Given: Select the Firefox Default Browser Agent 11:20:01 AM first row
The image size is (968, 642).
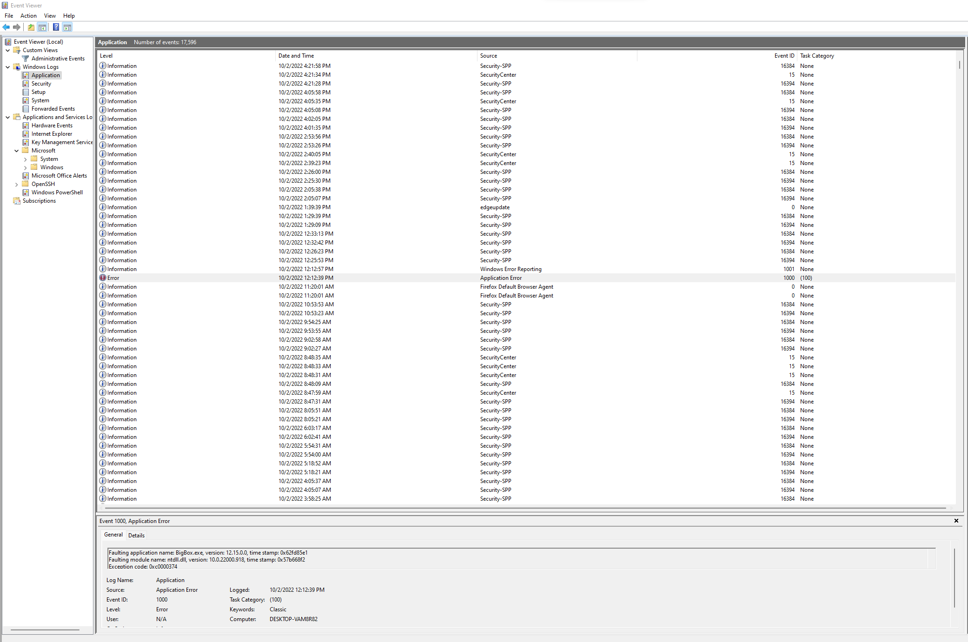Looking at the screenshot, I should pyautogui.click(x=527, y=287).
